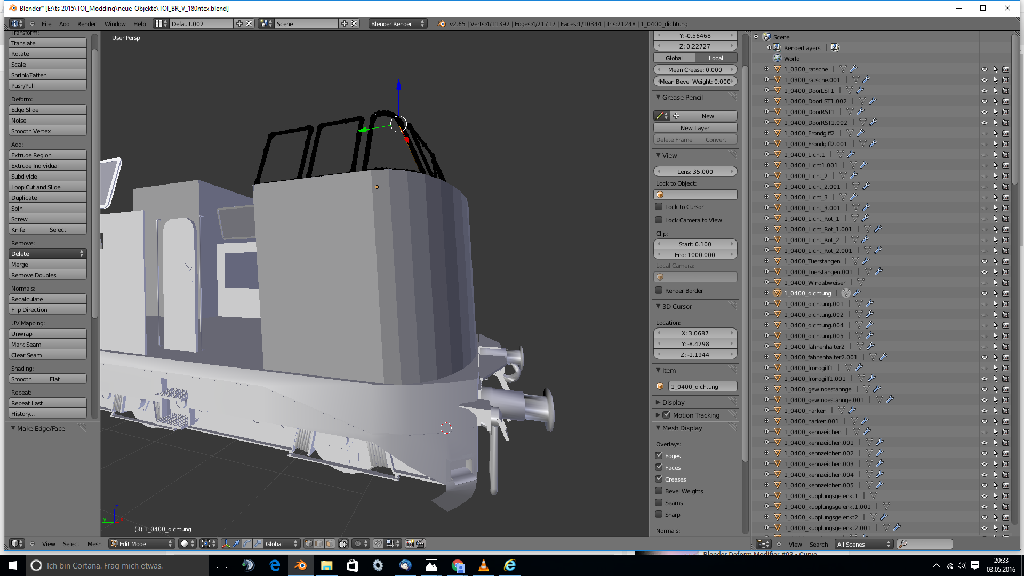
Task: Open the Delete dropdown under Remove
Action: [47, 254]
